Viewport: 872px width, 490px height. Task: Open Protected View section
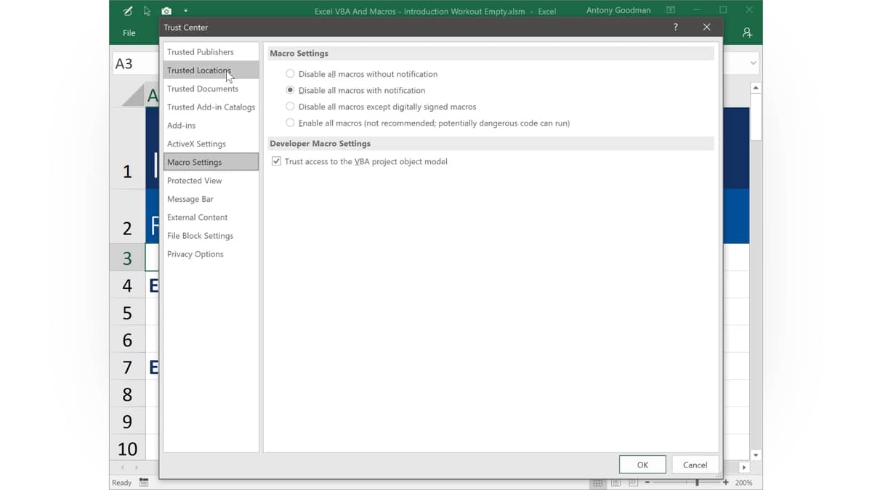coord(211,181)
